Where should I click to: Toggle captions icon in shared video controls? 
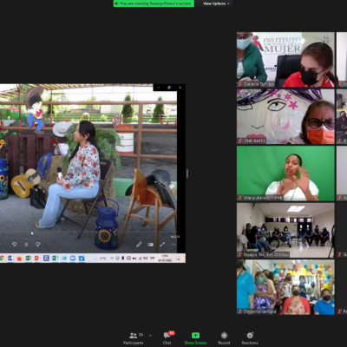click(x=150, y=245)
